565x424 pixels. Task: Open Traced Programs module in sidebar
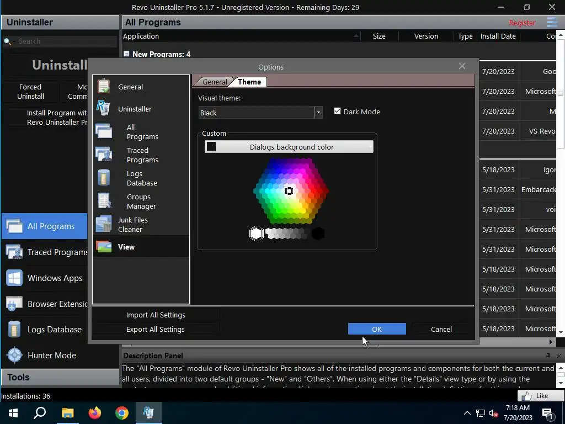coord(45,252)
